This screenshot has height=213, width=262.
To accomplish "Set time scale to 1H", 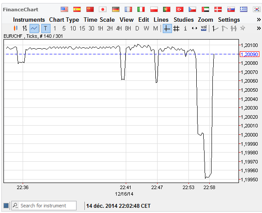I will (x=100, y=28).
